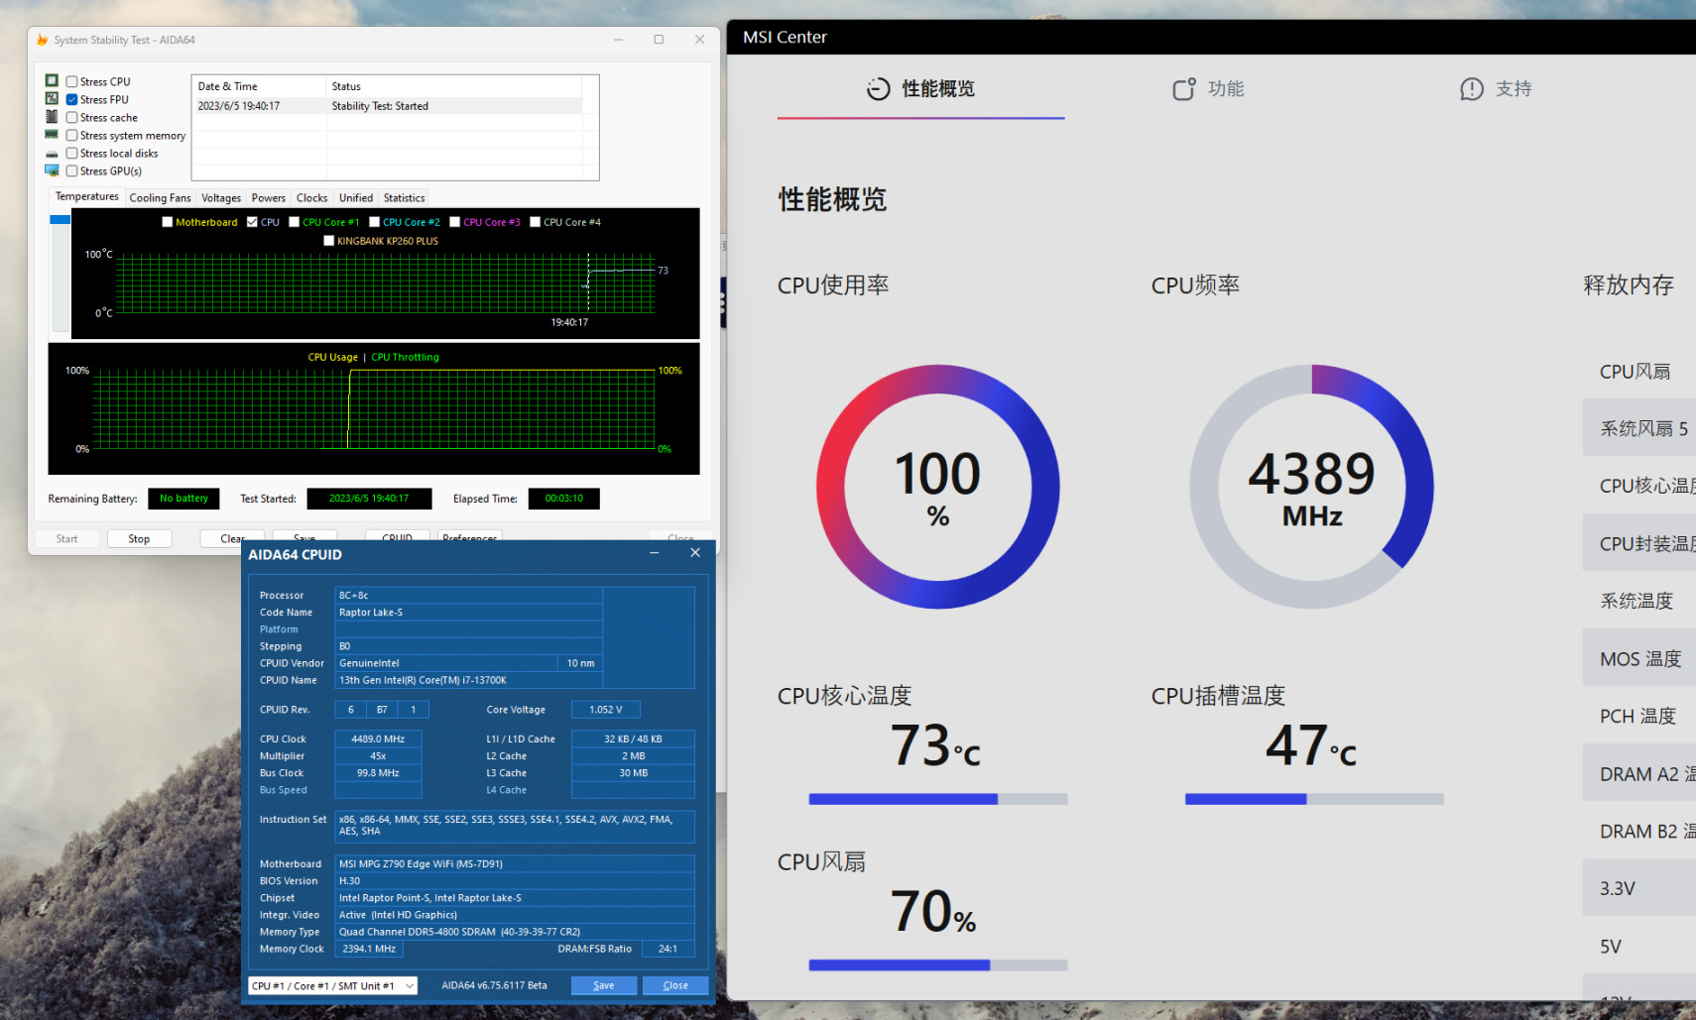Toggle the CPU Core #2 graph checkbox
The image size is (1696, 1020).
tap(375, 222)
